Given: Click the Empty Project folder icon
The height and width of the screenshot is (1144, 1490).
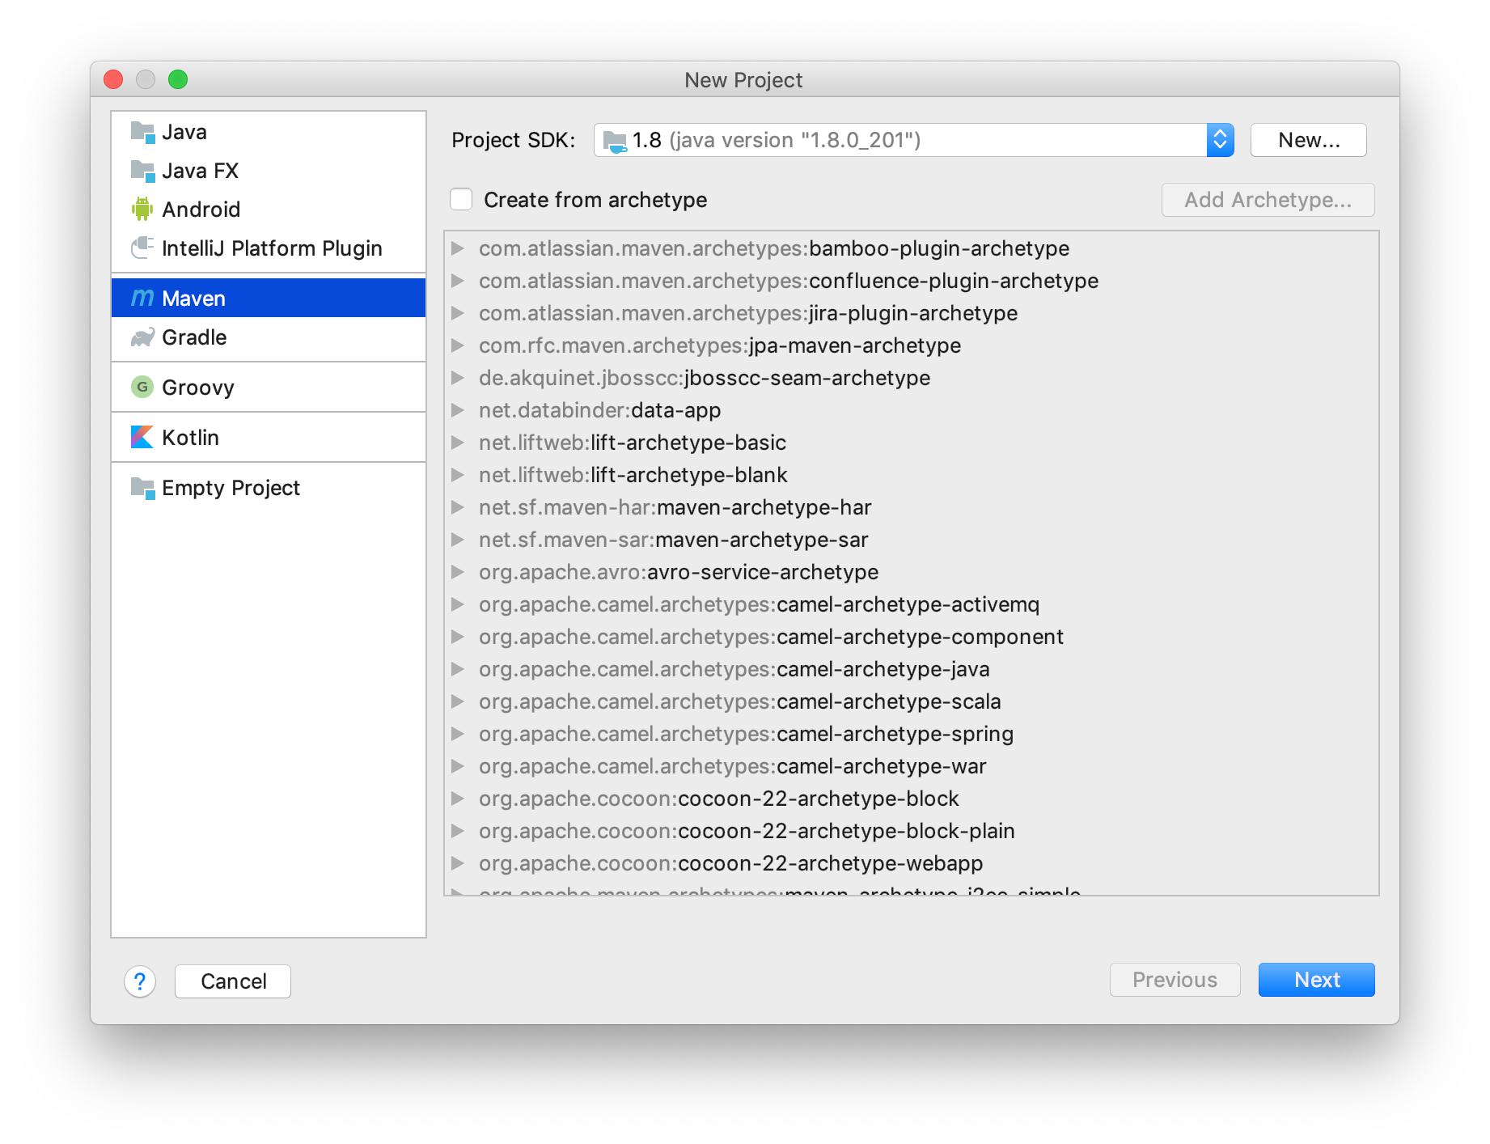Looking at the screenshot, I should [x=142, y=488].
